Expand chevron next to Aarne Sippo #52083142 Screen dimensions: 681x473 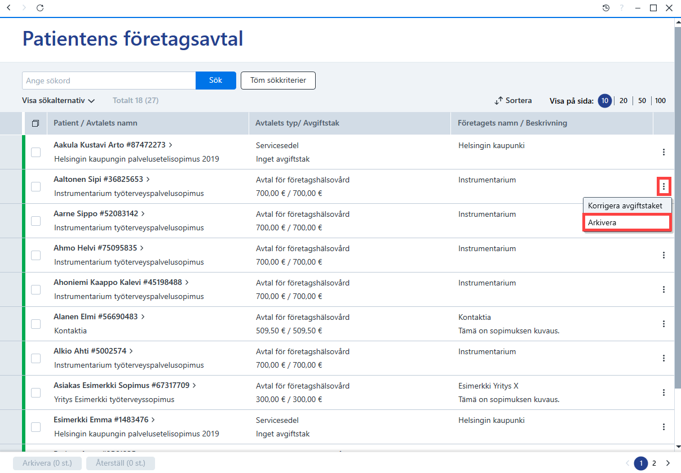pos(143,214)
